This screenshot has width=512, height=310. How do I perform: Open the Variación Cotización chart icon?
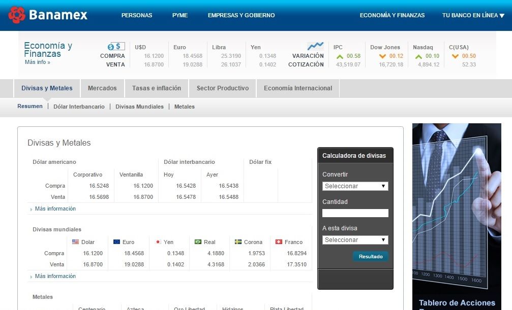(x=314, y=45)
